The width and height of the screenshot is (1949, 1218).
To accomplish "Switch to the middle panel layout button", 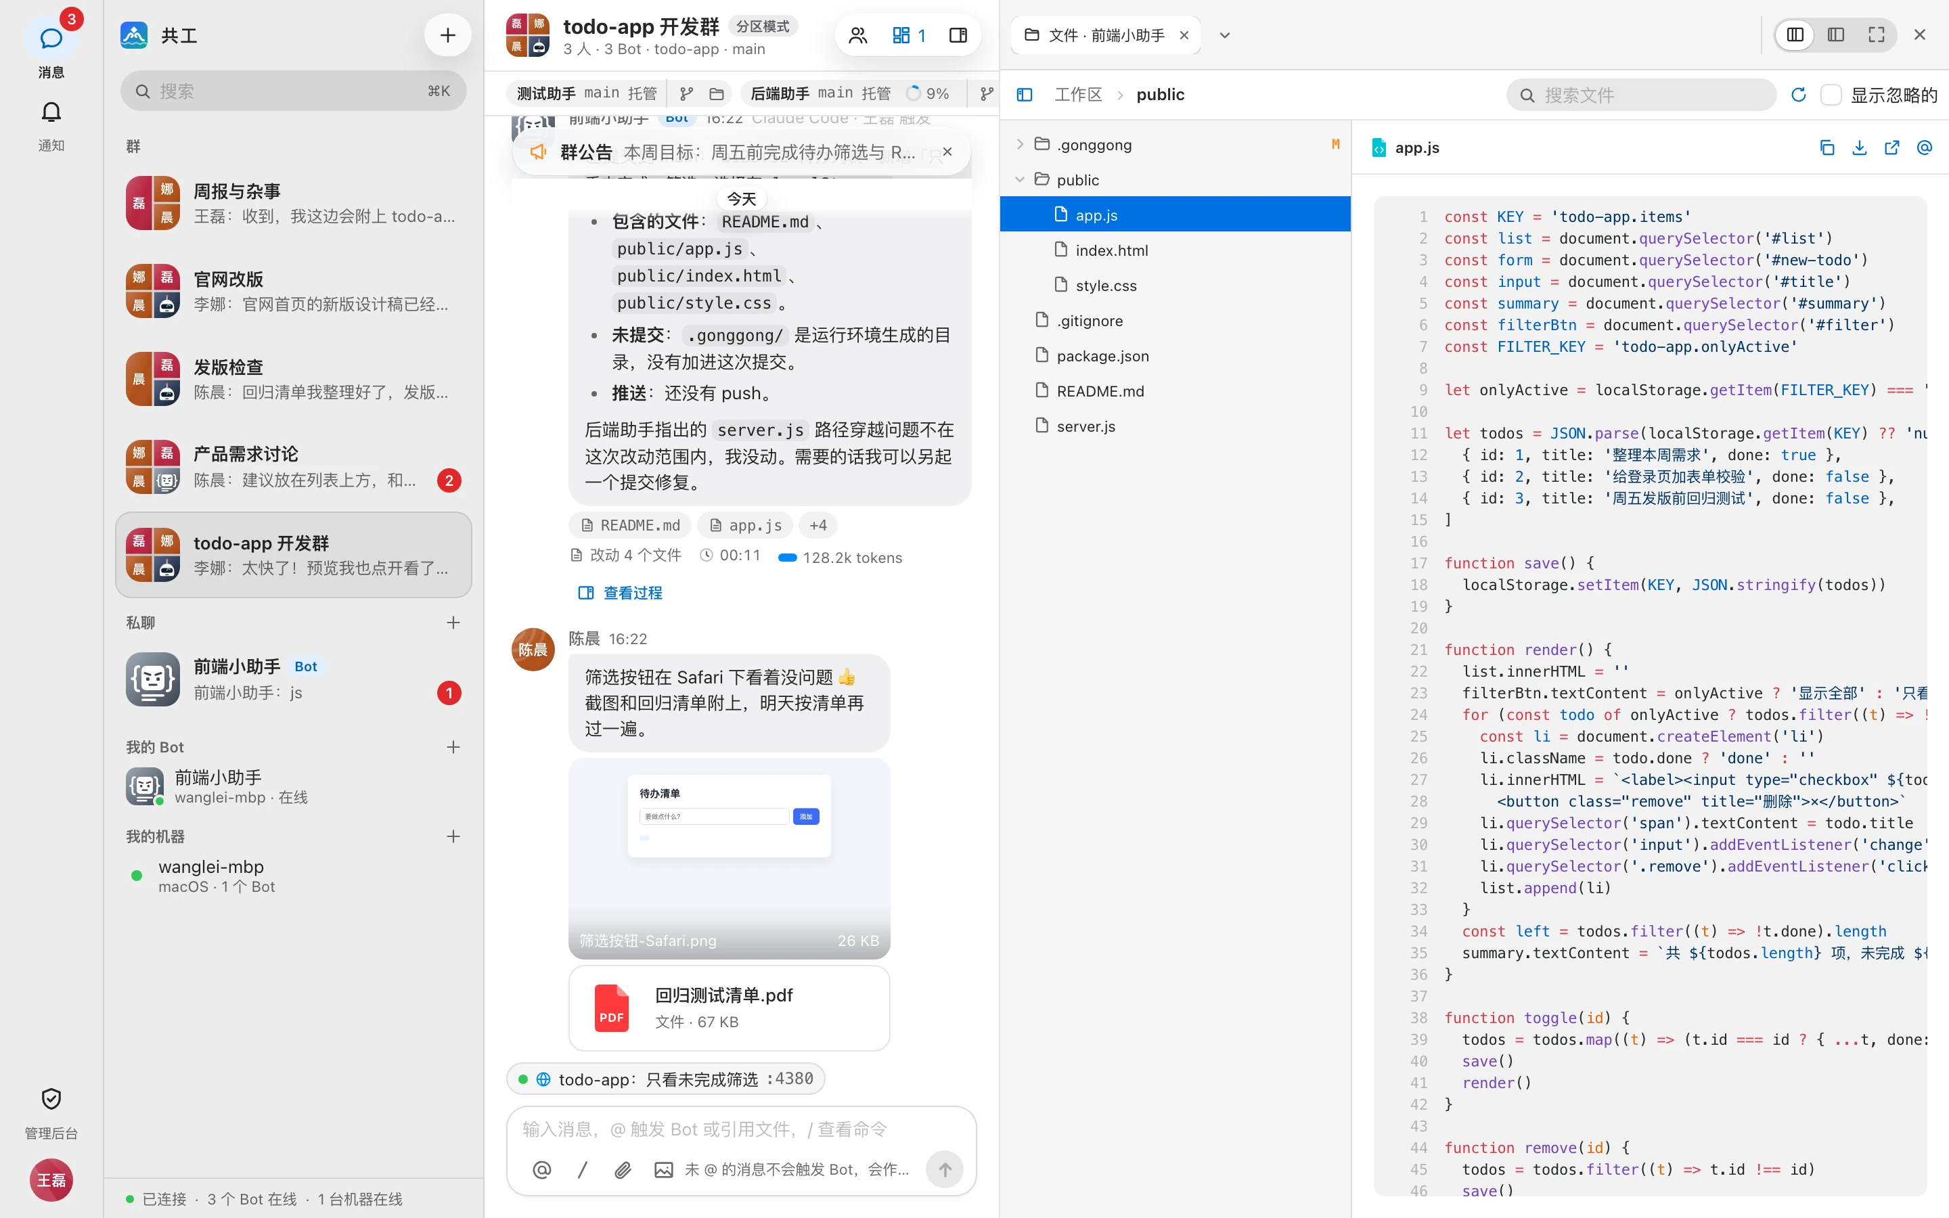I will (1835, 35).
